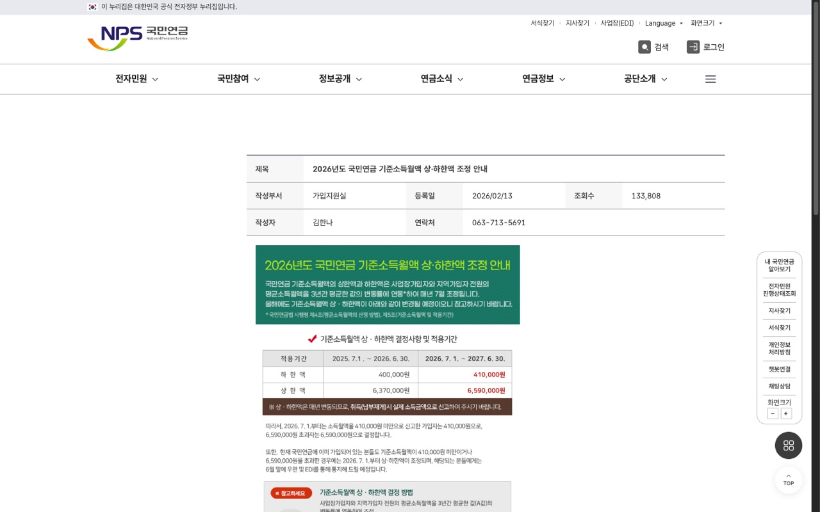The width and height of the screenshot is (820, 512).
Task: Click the Korean flag icon
Action: (92, 7)
